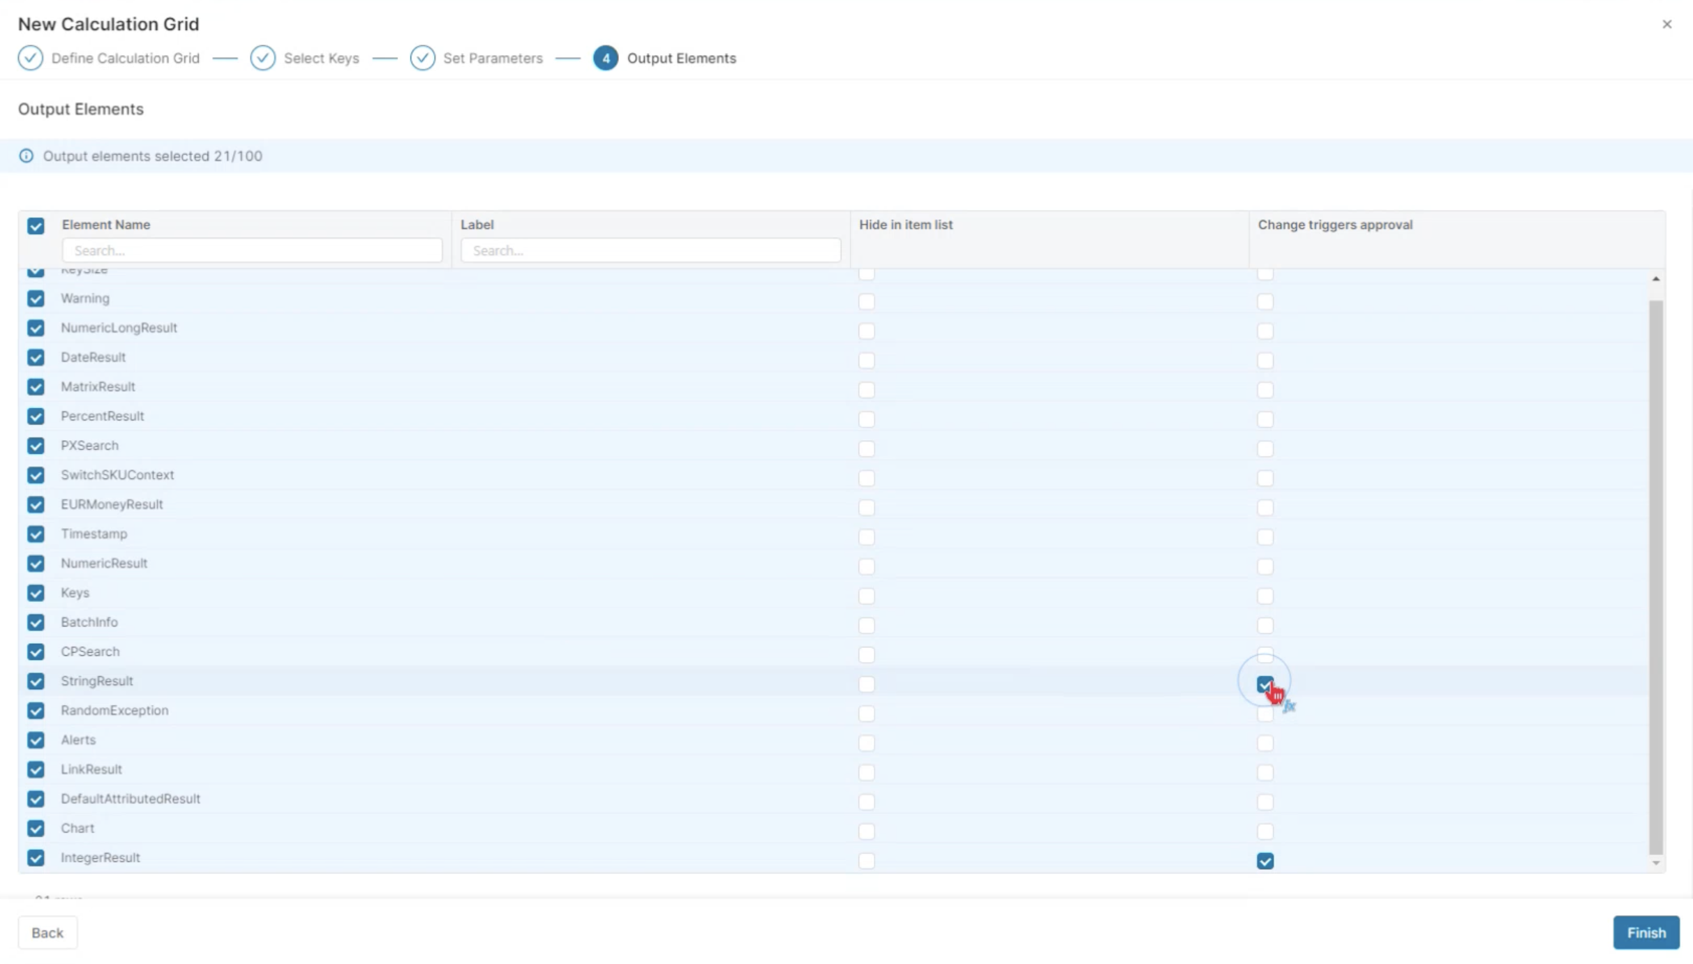Click the Back button
The image size is (1693, 964).
point(47,933)
